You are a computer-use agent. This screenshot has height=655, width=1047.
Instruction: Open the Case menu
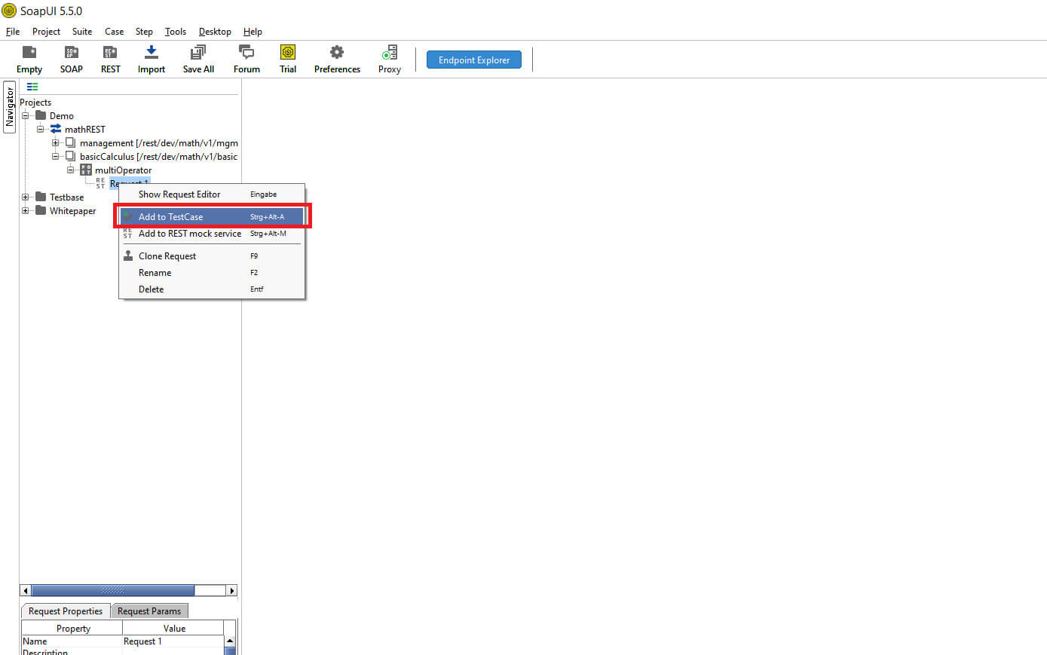(114, 32)
